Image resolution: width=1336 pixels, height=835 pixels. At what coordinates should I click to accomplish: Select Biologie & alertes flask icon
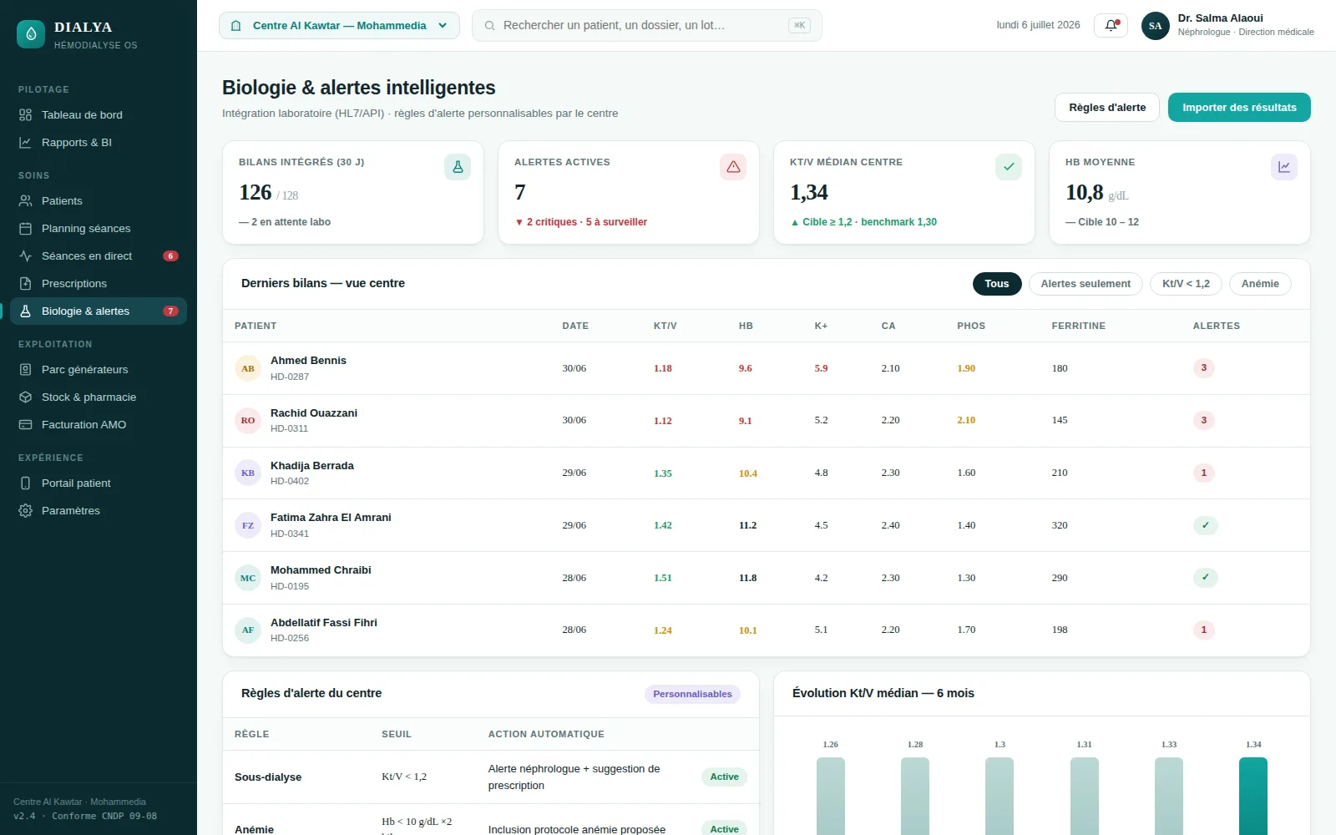pos(26,311)
